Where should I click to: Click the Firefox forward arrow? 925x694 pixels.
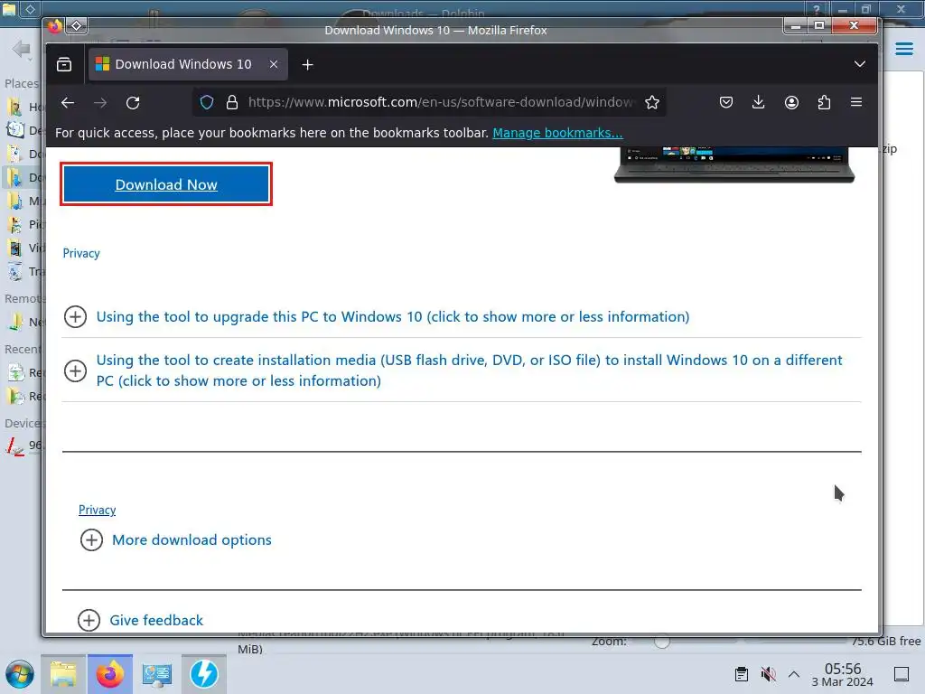(x=100, y=103)
